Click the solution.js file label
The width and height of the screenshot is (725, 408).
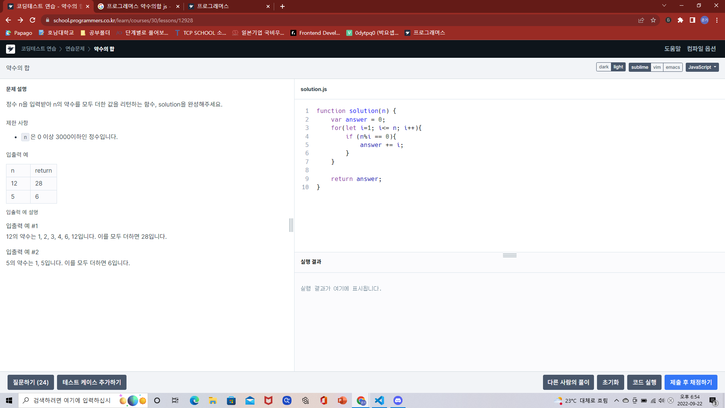[313, 89]
